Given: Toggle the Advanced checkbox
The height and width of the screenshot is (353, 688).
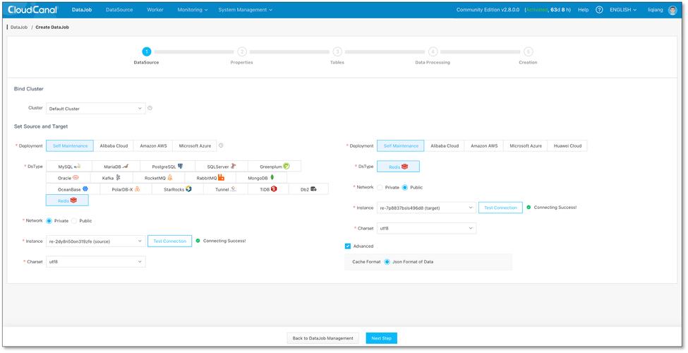Looking at the screenshot, I should click(347, 246).
